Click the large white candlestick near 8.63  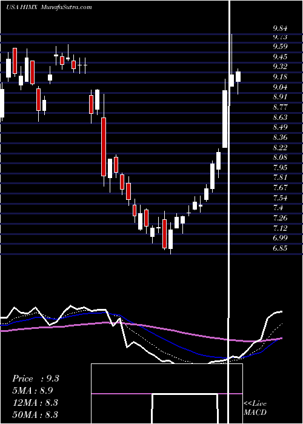click(225, 119)
